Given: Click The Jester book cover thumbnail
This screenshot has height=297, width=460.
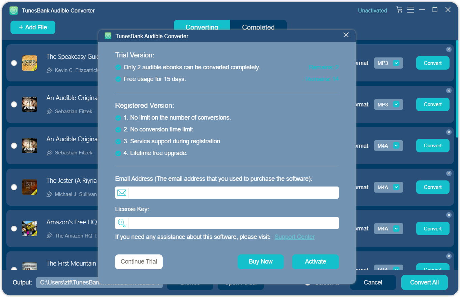Looking at the screenshot, I should 29,187.
